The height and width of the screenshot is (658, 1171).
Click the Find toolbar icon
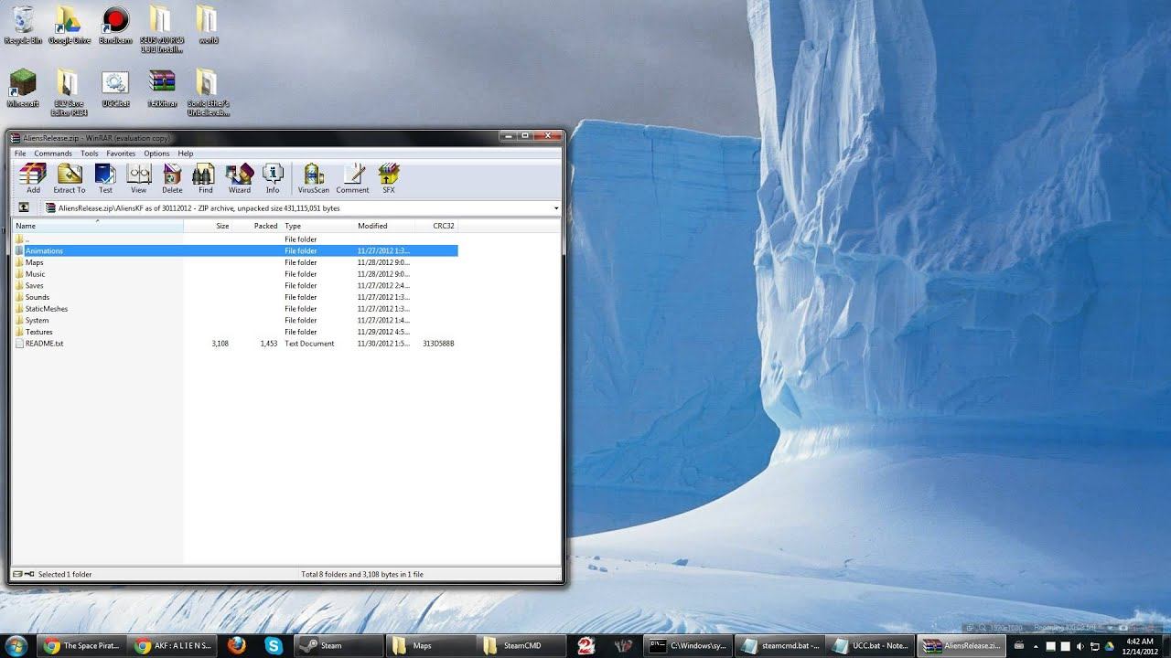point(205,178)
